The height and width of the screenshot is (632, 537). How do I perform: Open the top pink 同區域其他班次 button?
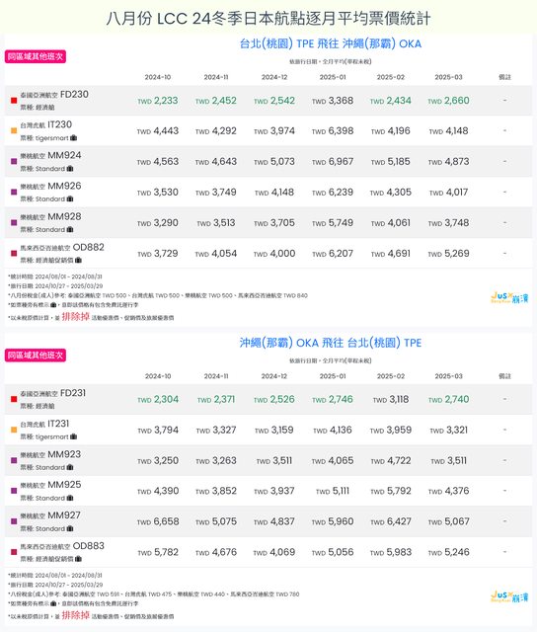click(36, 56)
